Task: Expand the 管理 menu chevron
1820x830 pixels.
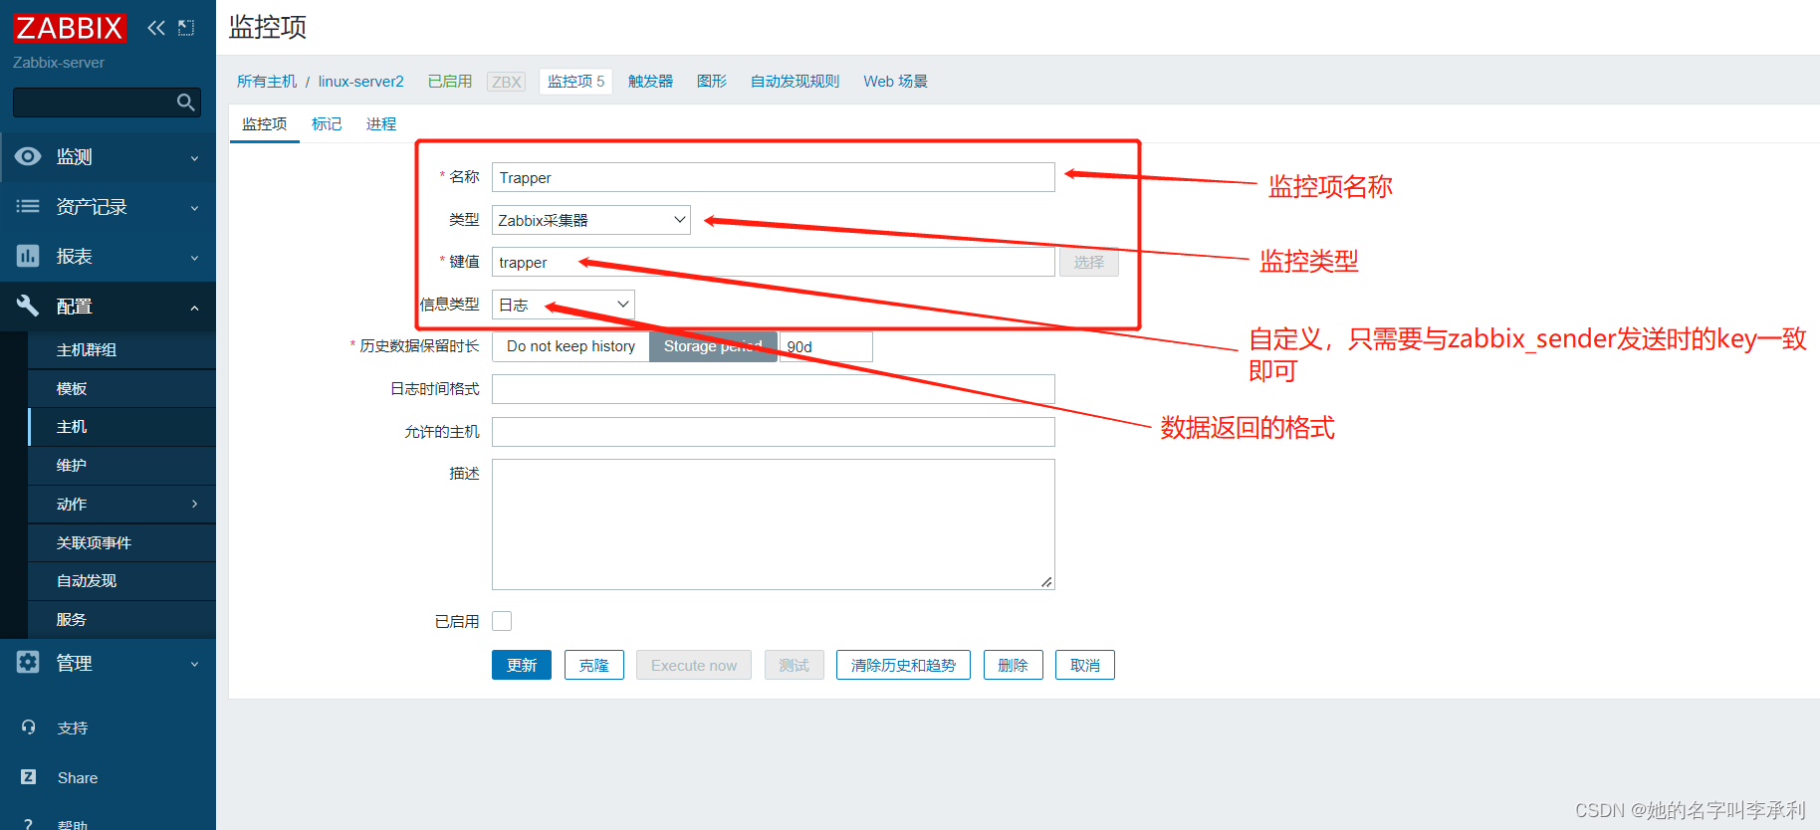Action: click(195, 664)
